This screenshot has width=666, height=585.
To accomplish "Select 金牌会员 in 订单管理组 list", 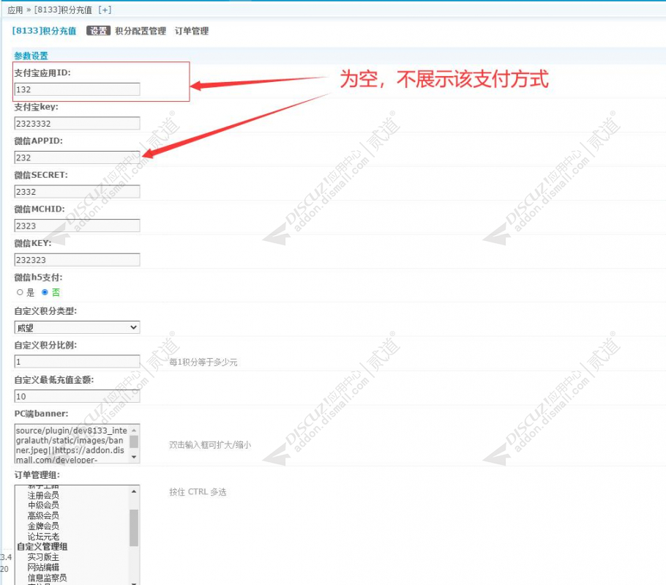I will click(43, 526).
